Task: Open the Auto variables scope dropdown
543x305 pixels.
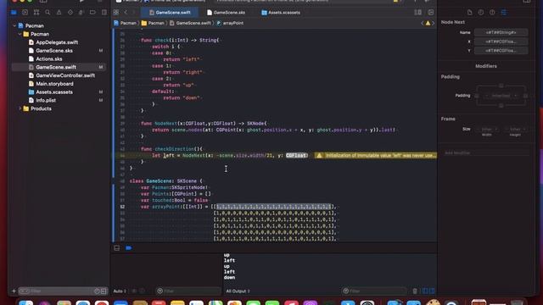Action: 120,291
